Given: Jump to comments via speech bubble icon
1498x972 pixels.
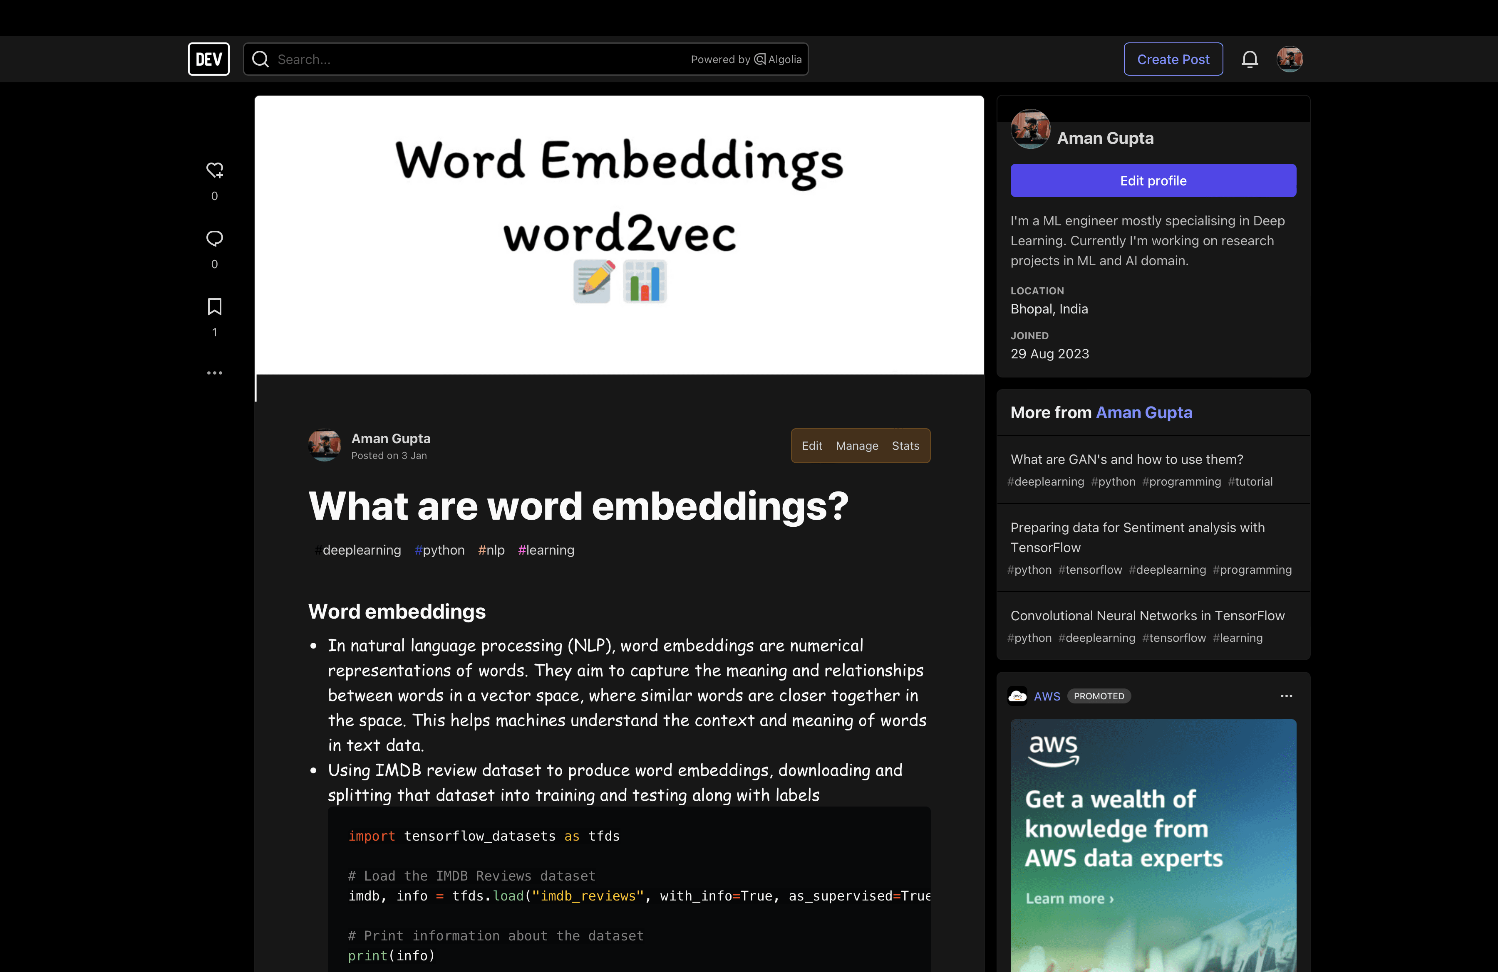Looking at the screenshot, I should pos(215,238).
